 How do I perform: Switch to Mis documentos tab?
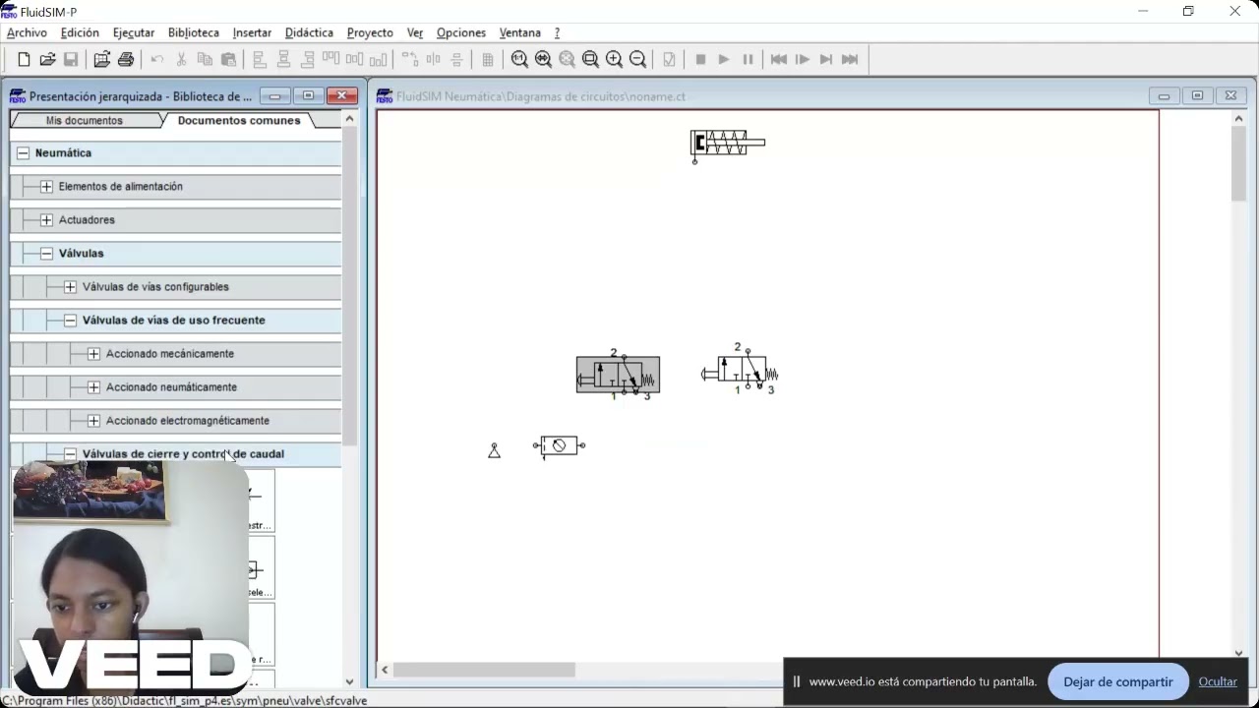pyautogui.click(x=85, y=121)
